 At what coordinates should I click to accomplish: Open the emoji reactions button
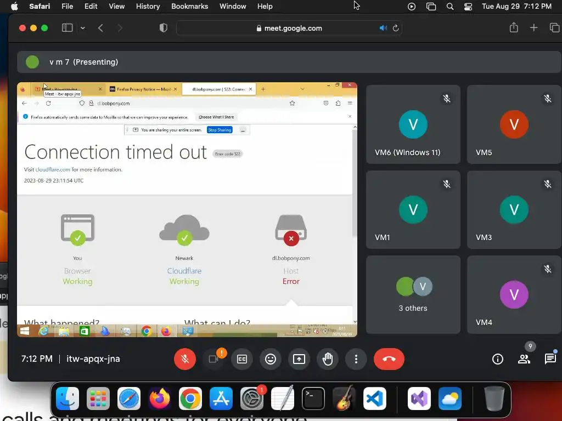click(271, 359)
